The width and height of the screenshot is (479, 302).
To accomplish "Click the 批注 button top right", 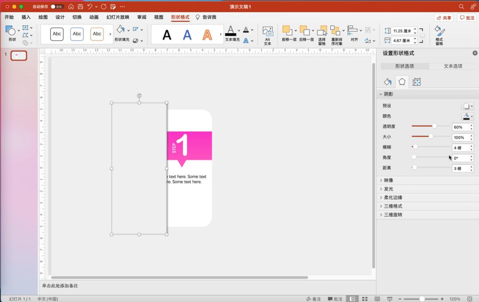I will click(467, 17).
